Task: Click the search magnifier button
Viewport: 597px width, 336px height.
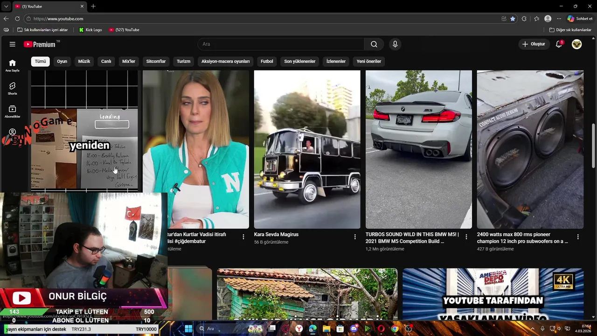Action: tap(374, 44)
